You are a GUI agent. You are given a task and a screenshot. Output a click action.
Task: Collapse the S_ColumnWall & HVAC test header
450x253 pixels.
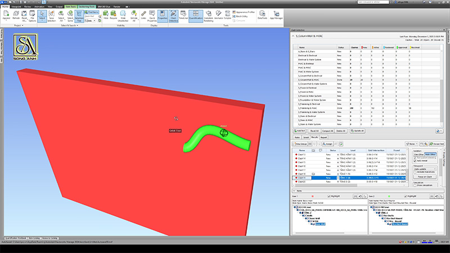293,37
